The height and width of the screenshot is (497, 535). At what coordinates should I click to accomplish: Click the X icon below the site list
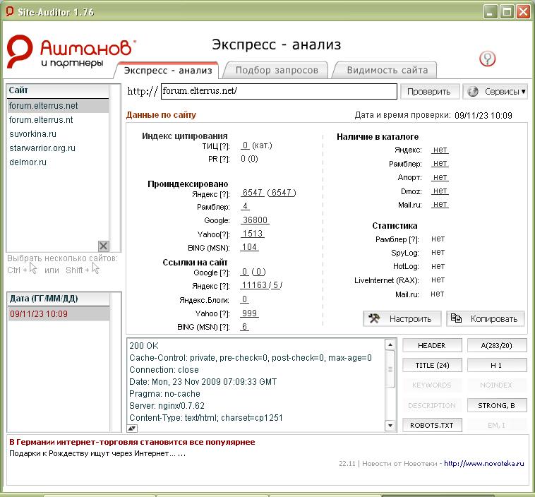pyautogui.click(x=103, y=246)
